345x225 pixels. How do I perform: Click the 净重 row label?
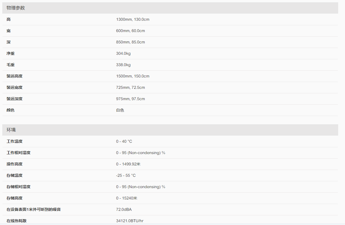11,54
